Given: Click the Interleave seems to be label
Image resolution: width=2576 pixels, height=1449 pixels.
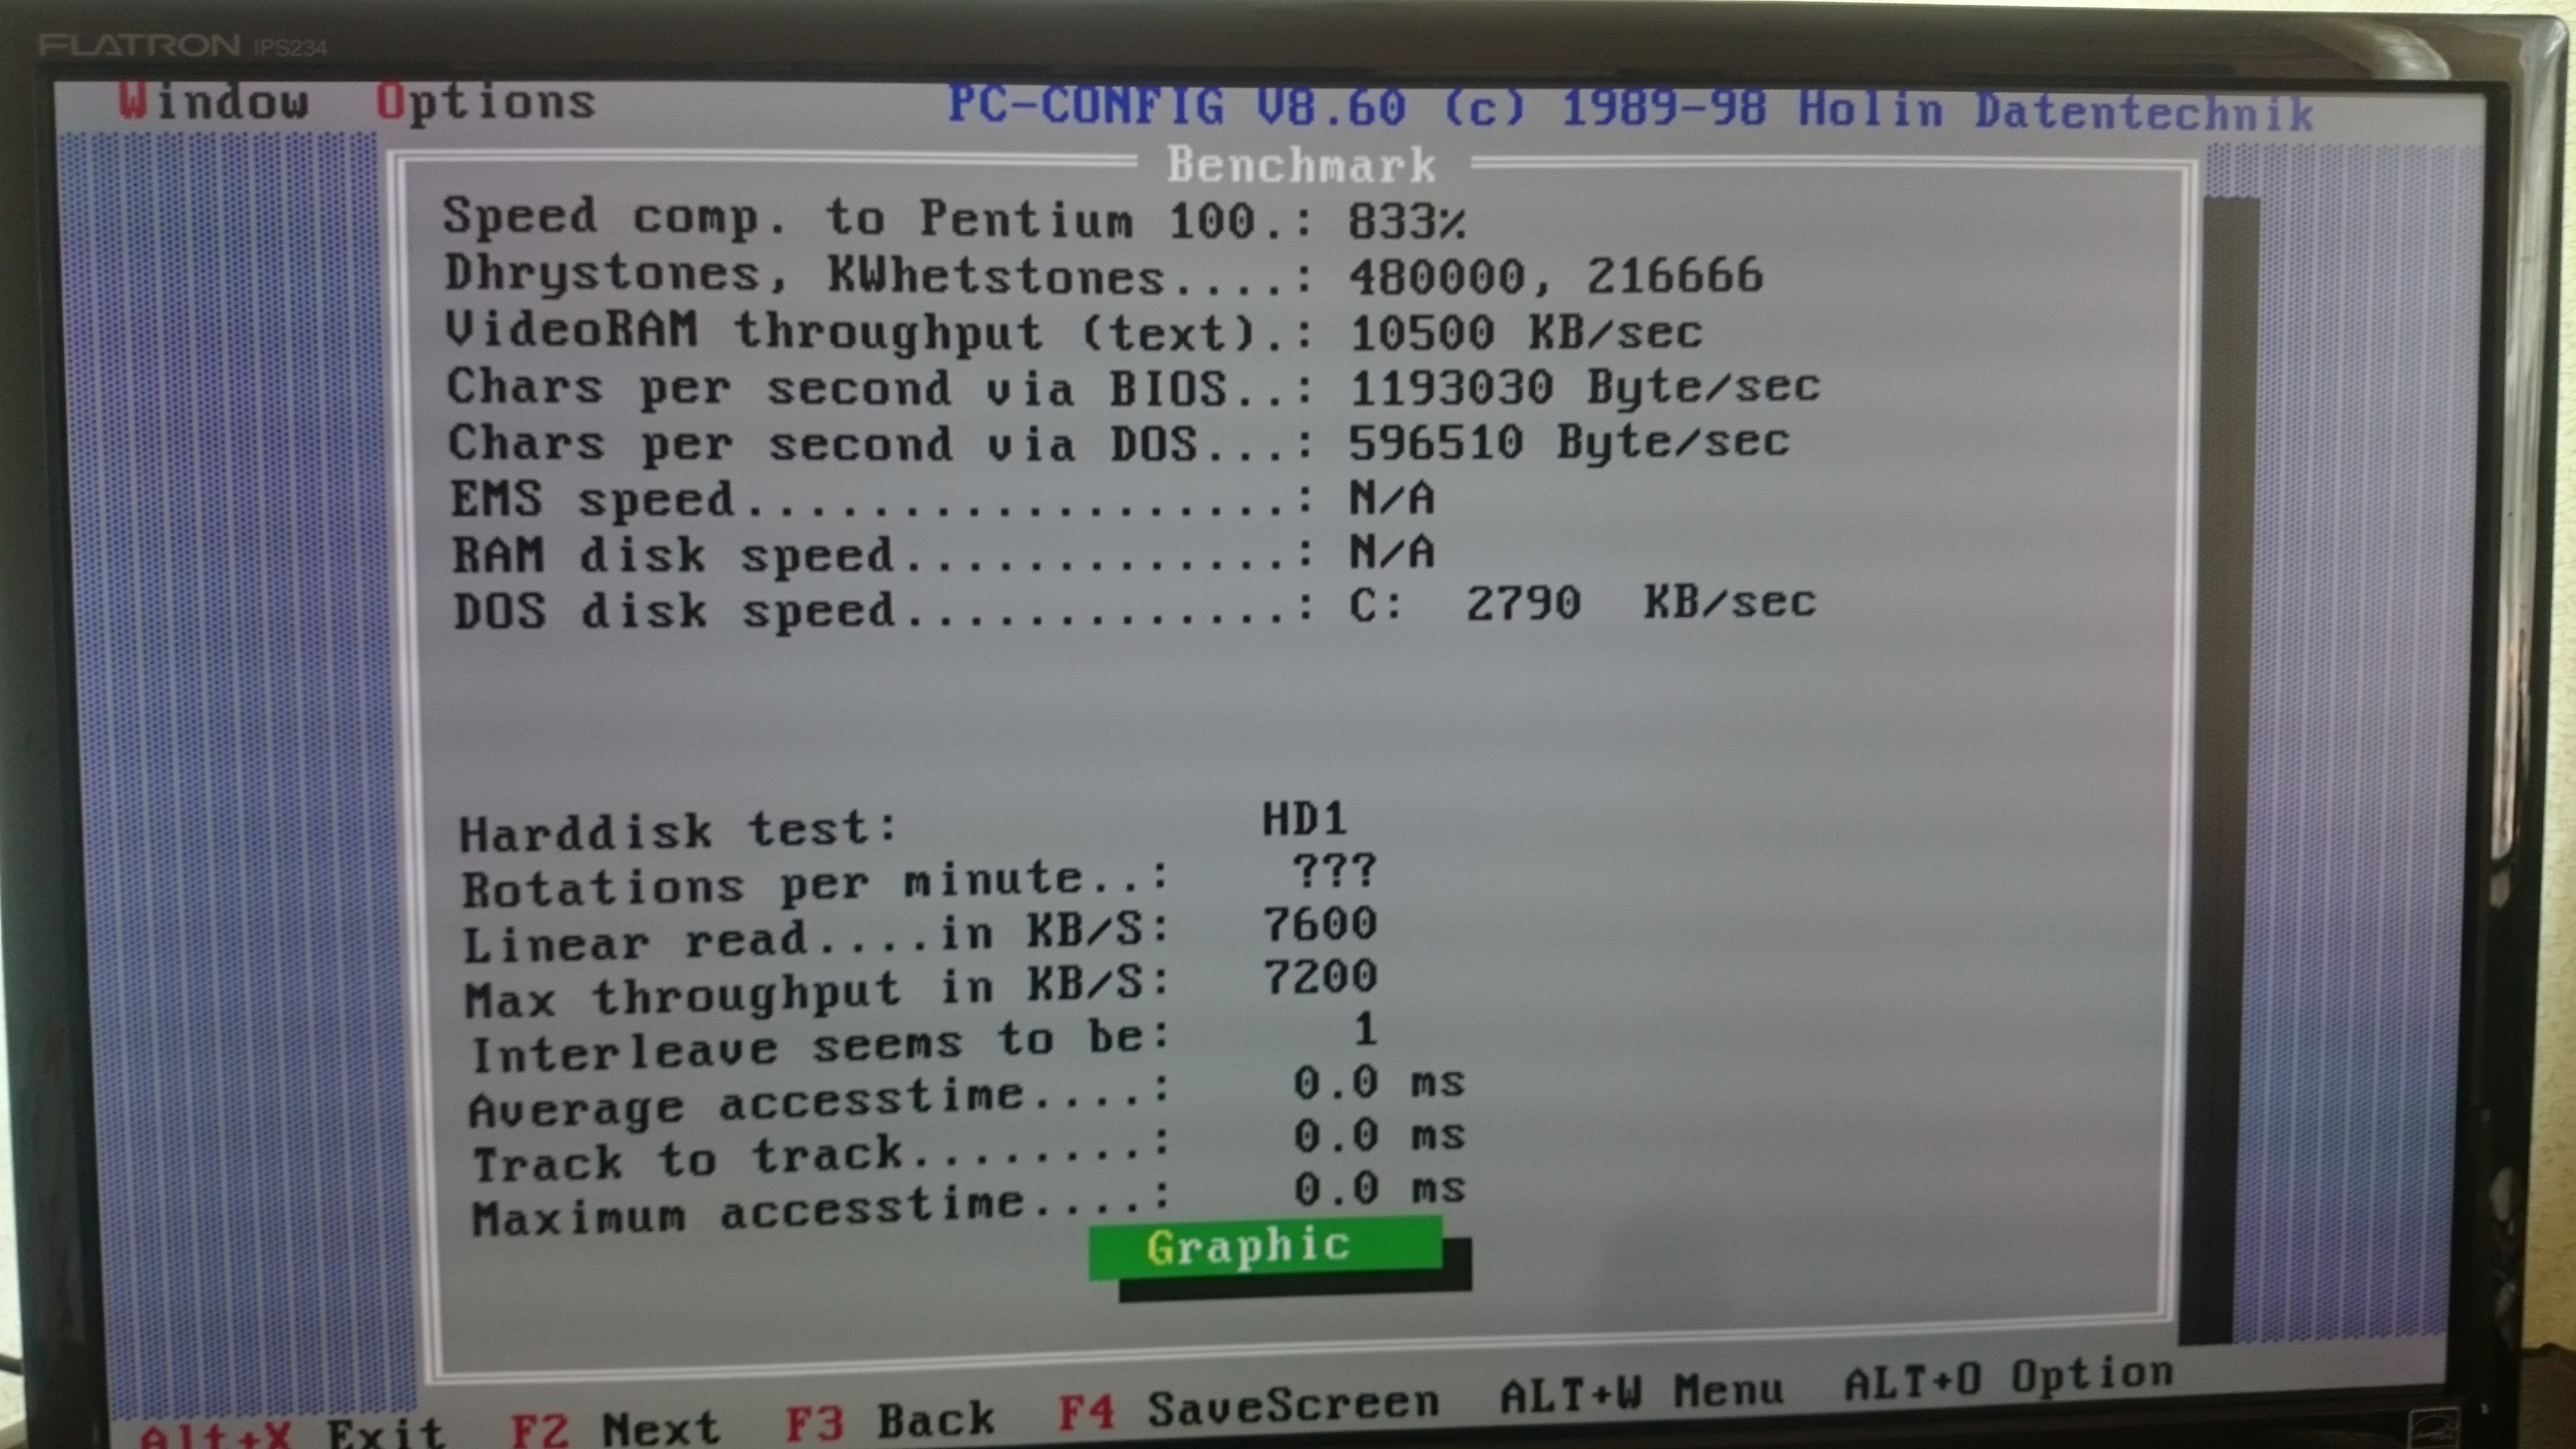Looking at the screenshot, I should 820,1046.
